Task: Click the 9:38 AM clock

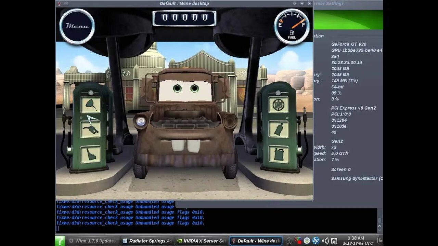Action: (356, 238)
